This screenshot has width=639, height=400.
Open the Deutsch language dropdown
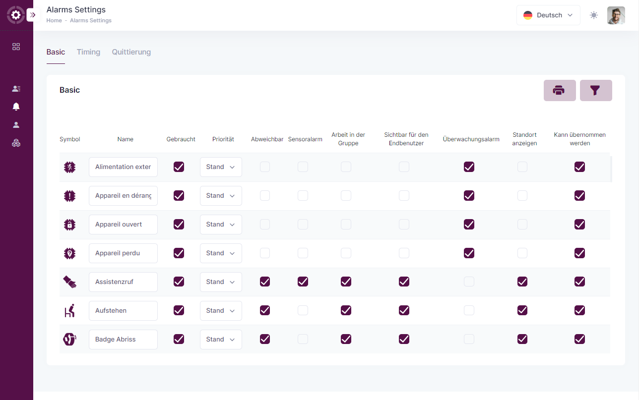[x=548, y=15]
